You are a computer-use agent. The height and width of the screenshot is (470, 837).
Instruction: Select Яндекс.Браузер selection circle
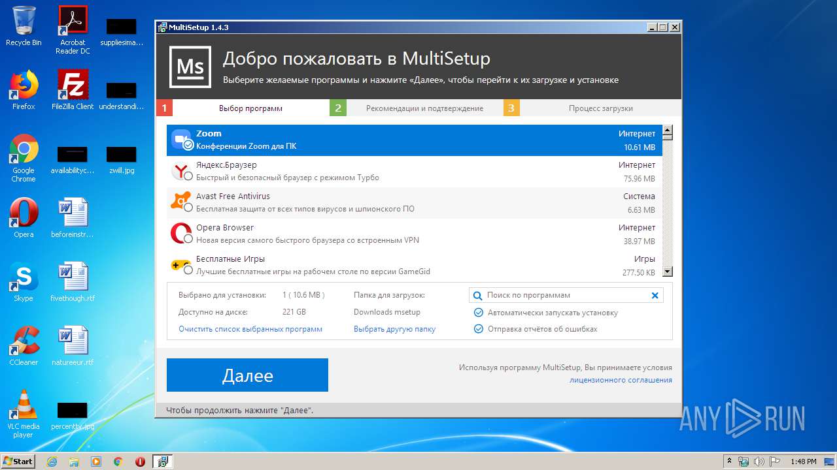188,176
